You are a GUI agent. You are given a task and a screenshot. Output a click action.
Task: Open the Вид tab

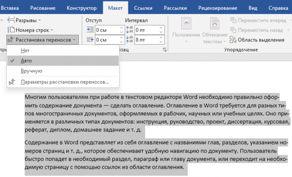tap(253, 8)
